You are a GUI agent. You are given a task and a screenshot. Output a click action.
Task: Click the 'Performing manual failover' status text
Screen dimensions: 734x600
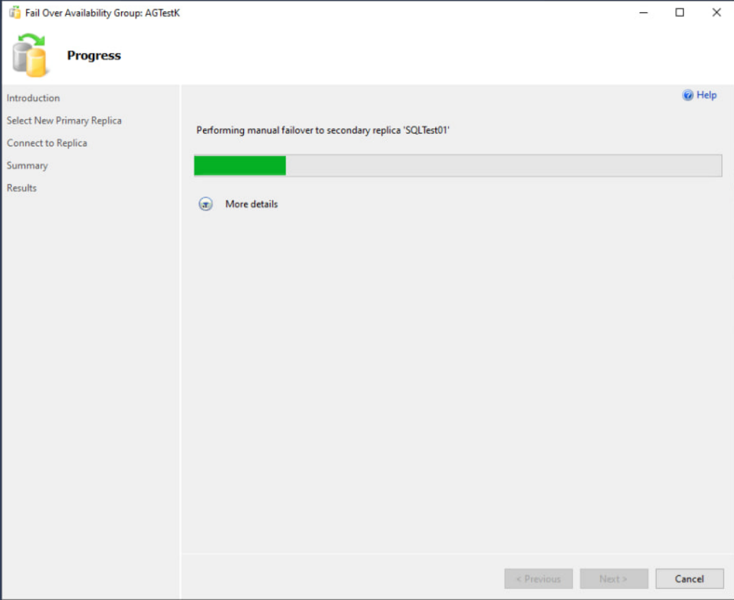pos(323,131)
